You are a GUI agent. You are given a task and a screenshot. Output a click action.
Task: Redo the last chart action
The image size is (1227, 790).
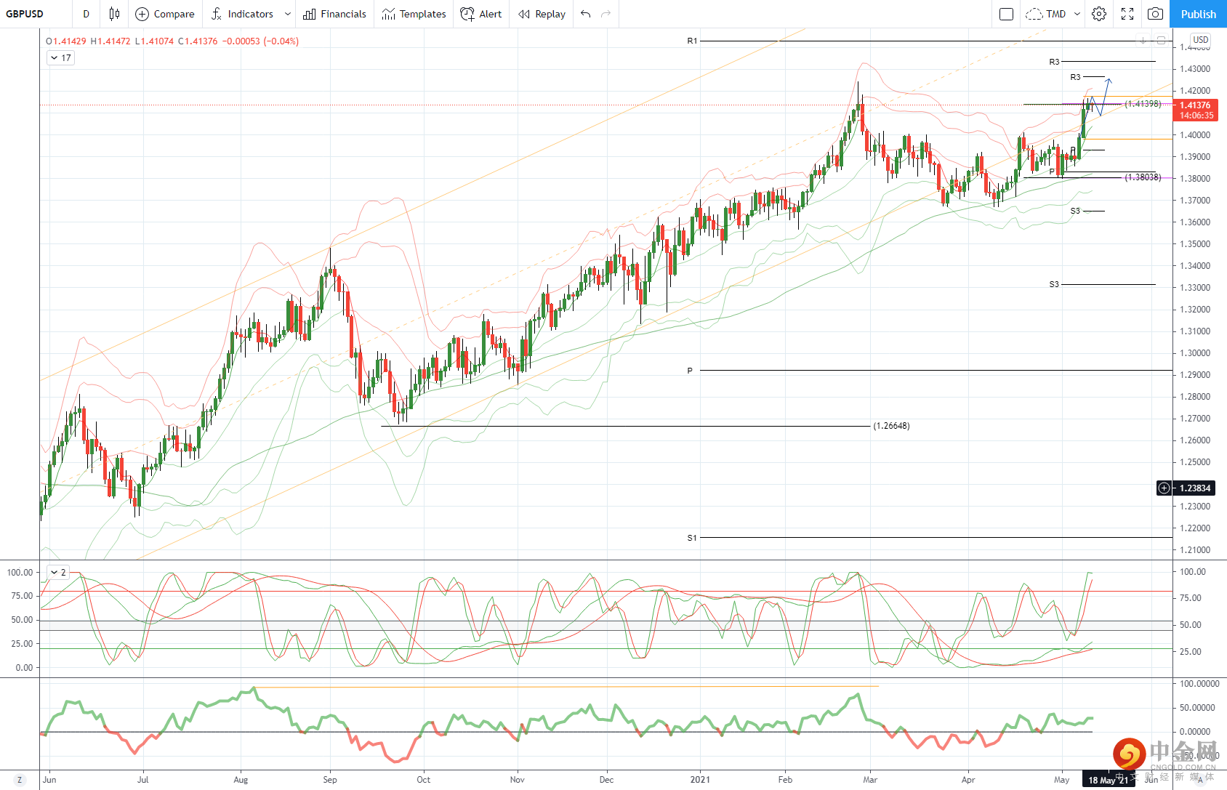coord(606,14)
